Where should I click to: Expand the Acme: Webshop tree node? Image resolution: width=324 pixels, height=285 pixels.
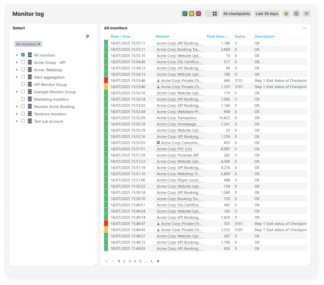(x=17, y=70)
